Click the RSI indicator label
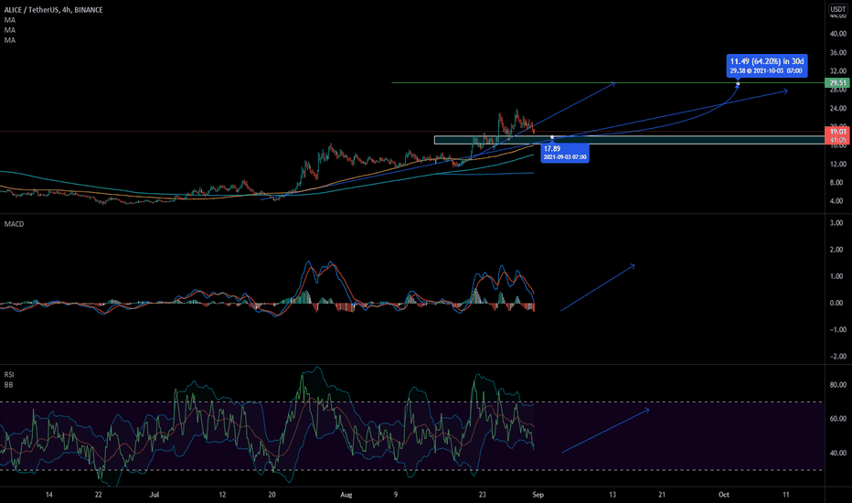Image resolution: width=852 pixels, height=503 pixels. click(9, 375)
